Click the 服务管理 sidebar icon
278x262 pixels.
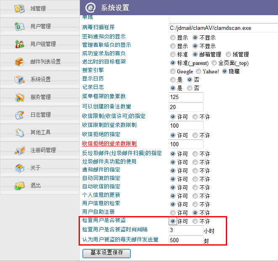(19, 97)
